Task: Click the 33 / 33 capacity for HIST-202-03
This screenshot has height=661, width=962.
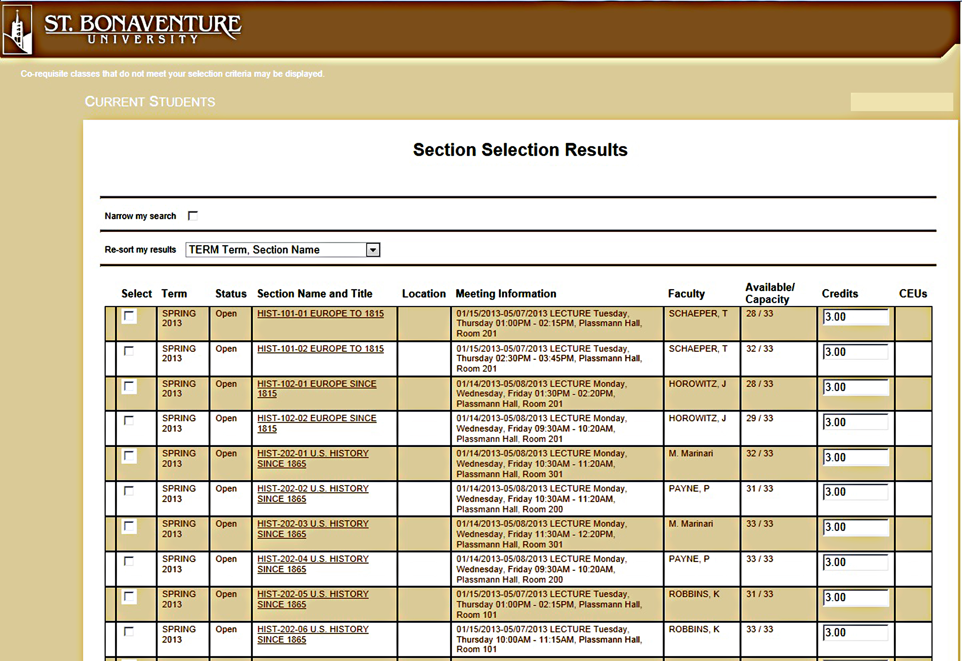Action: pos(760,524)
